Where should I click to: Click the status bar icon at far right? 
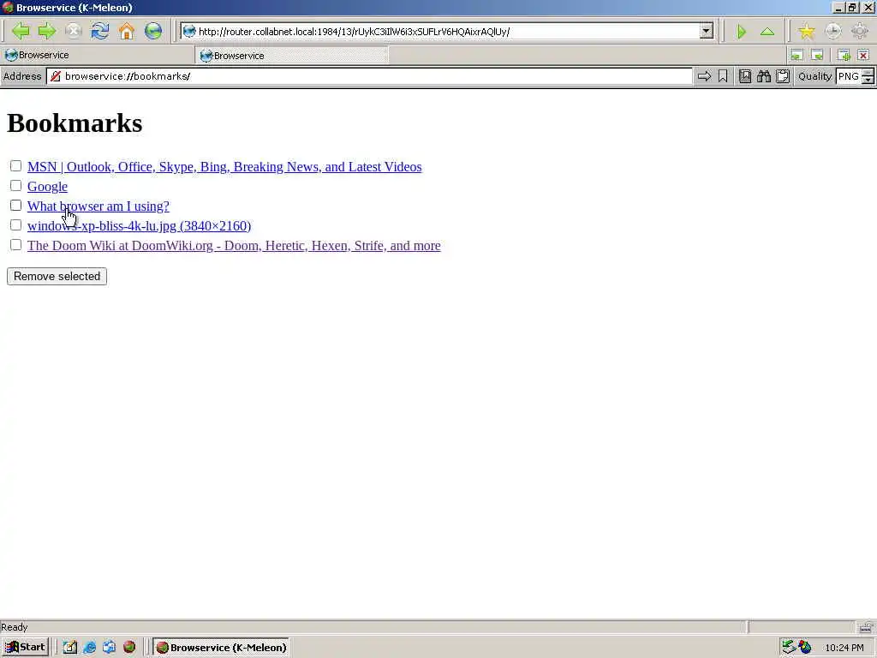[x=866, y=626]
